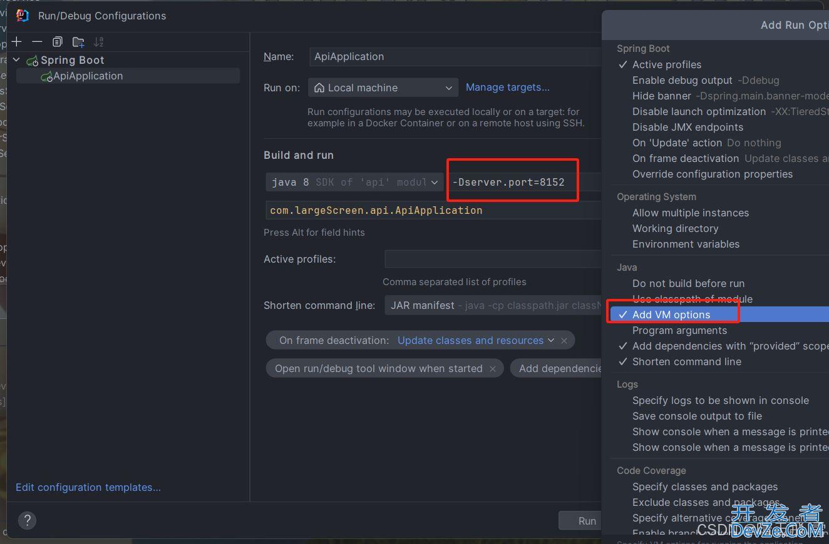Toggle the Active profiles option

(x=666, y=64)
